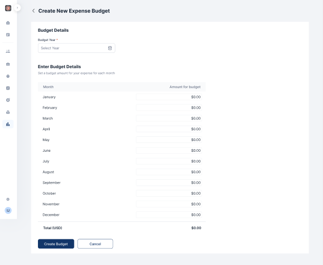The height and width of the screenshot is (265, 323).
Task: Click the briefcase icon in sidebar
Action: click(x=8, y=64)
